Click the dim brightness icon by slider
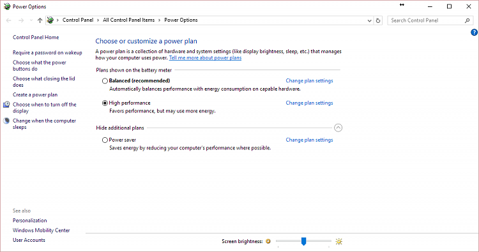 (x=268, y=241)
